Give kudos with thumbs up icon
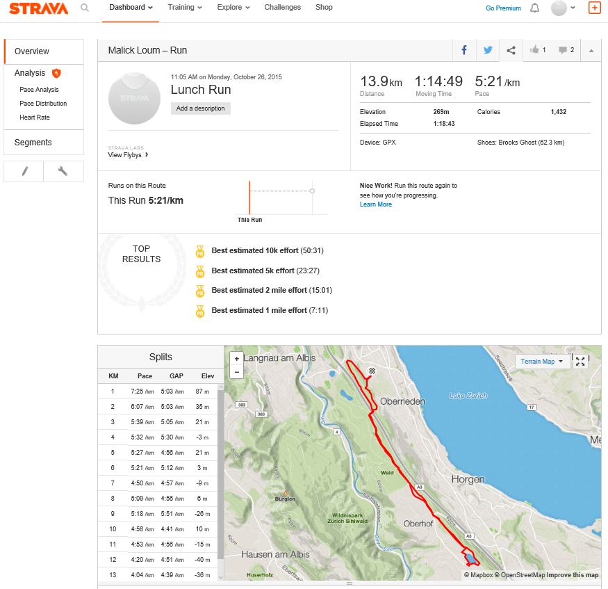Viewport: 608px width, 589px height. [x=537, y=50]
